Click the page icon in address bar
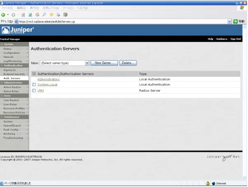 tap(16, 21)
